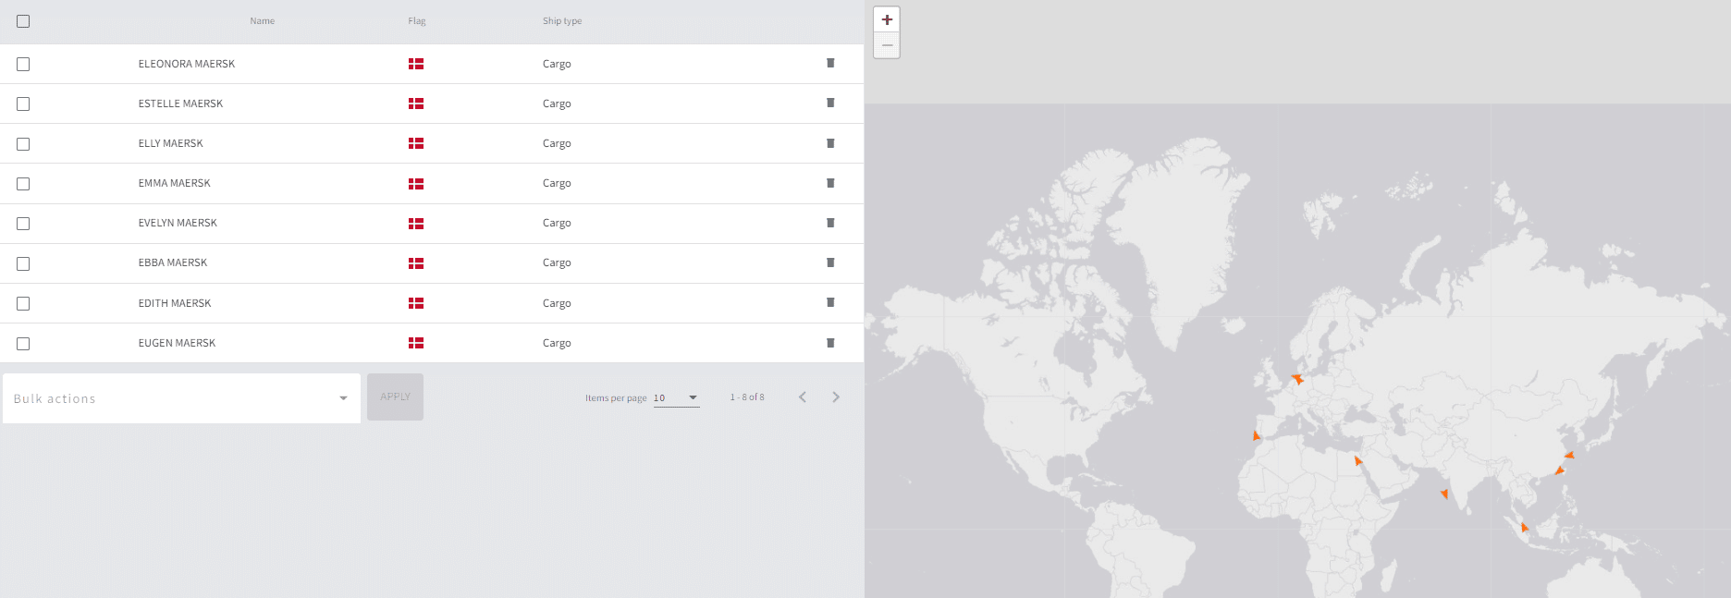Check the box for ELEONORA MAERSK
The width and height of the screenshot is (1731, 598).
point(23,64)
